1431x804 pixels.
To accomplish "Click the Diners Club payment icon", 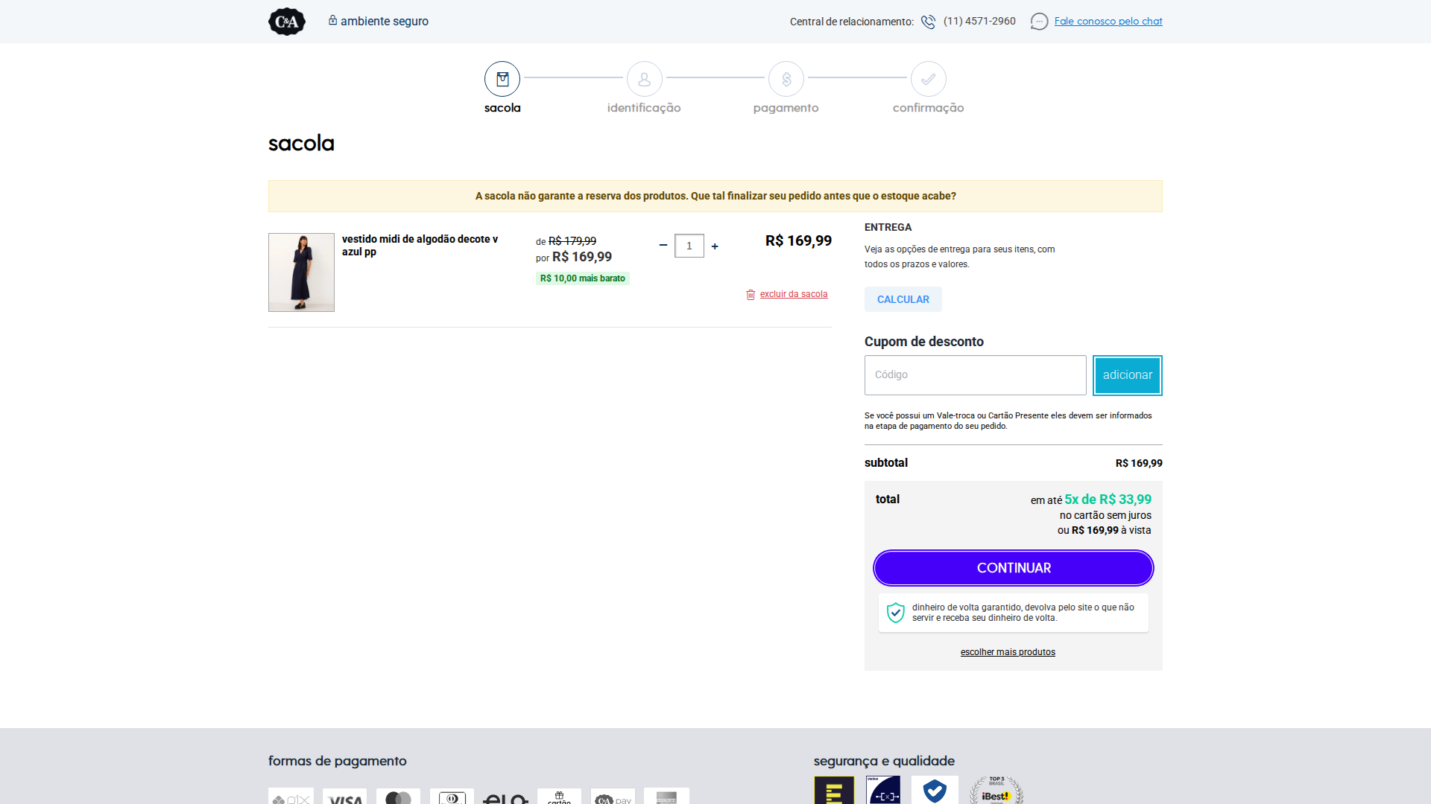I will point(452,797).
